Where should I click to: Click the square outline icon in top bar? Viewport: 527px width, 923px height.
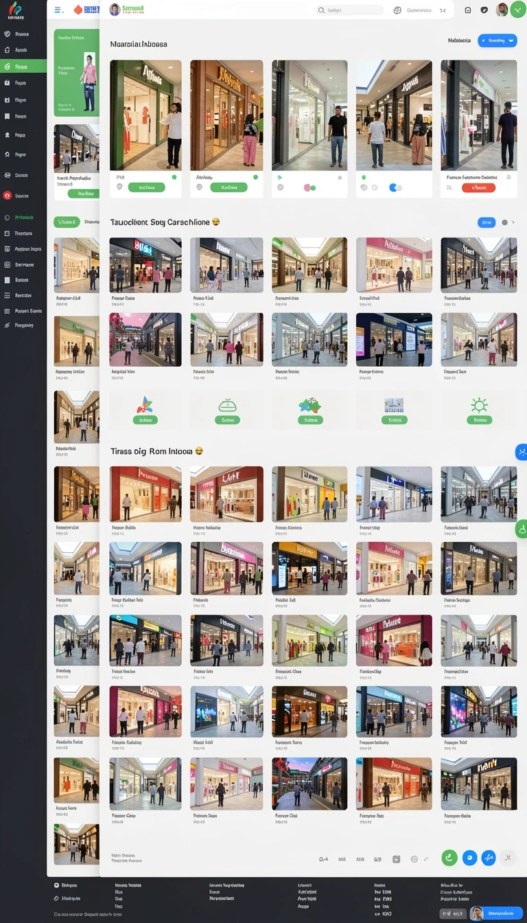click(468, 10)
